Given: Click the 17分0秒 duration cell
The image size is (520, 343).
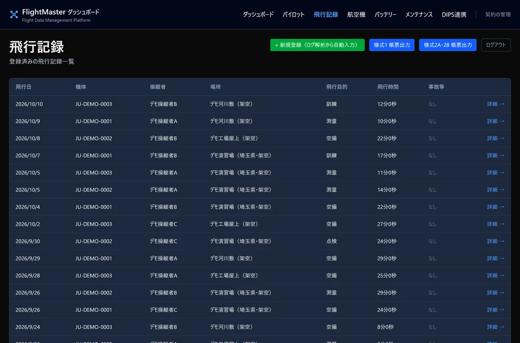Looking at the screenshot, I should pyautogui.click(x=387, y=156).
